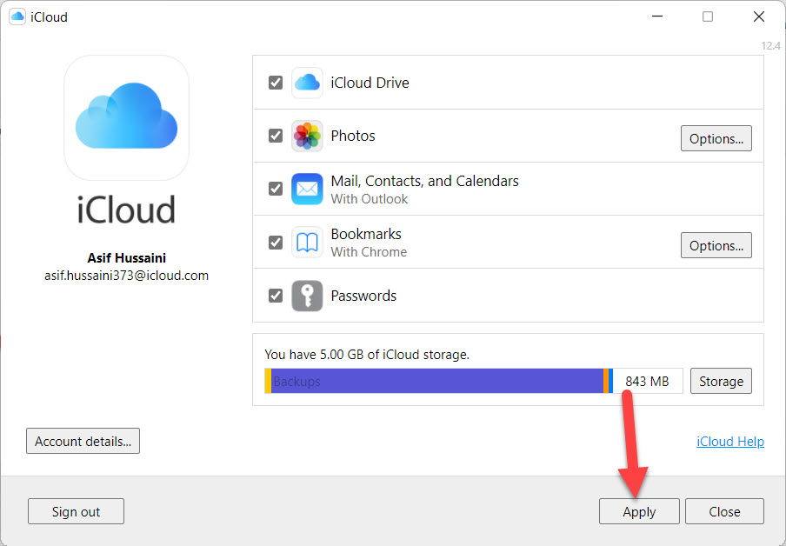The height and width of the screenshot is (546, 786).
Task: Open Account details
Action: (83, 441)
